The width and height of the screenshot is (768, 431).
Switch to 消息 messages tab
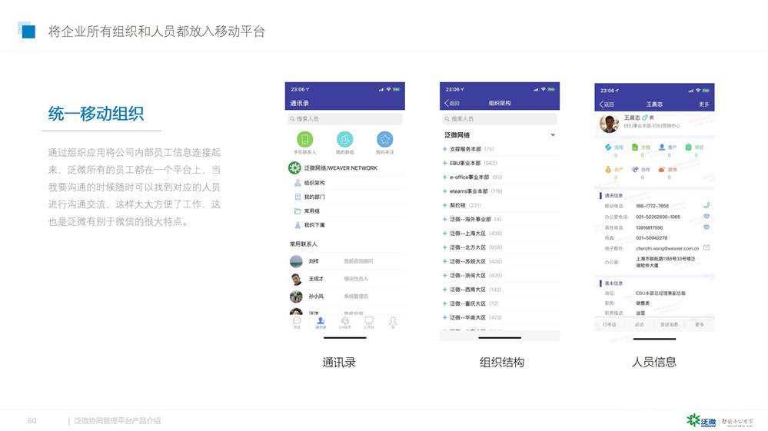click(297, 323)
